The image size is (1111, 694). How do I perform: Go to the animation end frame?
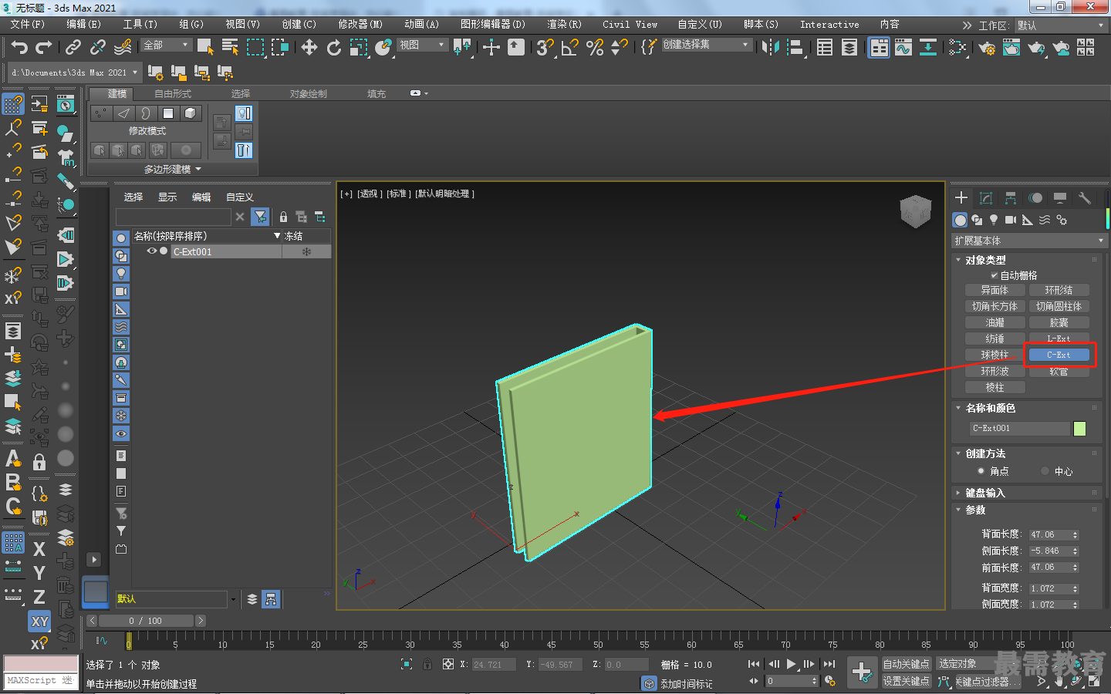tap(829, 664)
